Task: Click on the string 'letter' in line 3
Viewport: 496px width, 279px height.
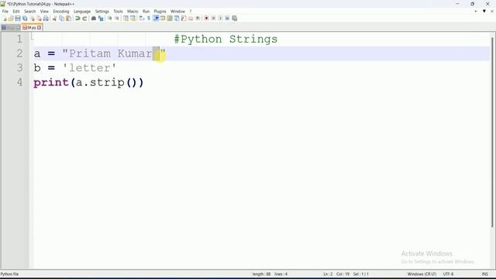Action: coord(90,68)
